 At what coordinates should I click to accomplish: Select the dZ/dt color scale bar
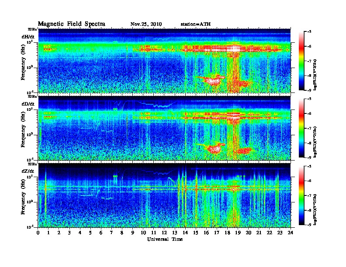click(301, 195)
